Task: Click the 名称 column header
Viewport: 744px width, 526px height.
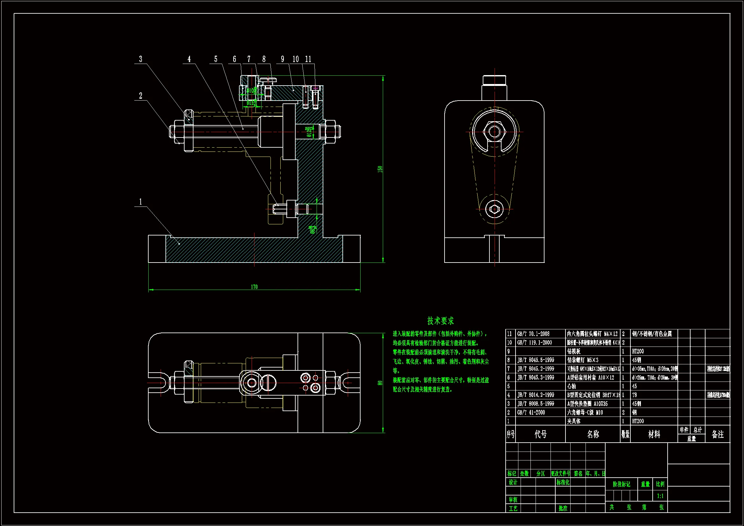Action: coord(593,434)
